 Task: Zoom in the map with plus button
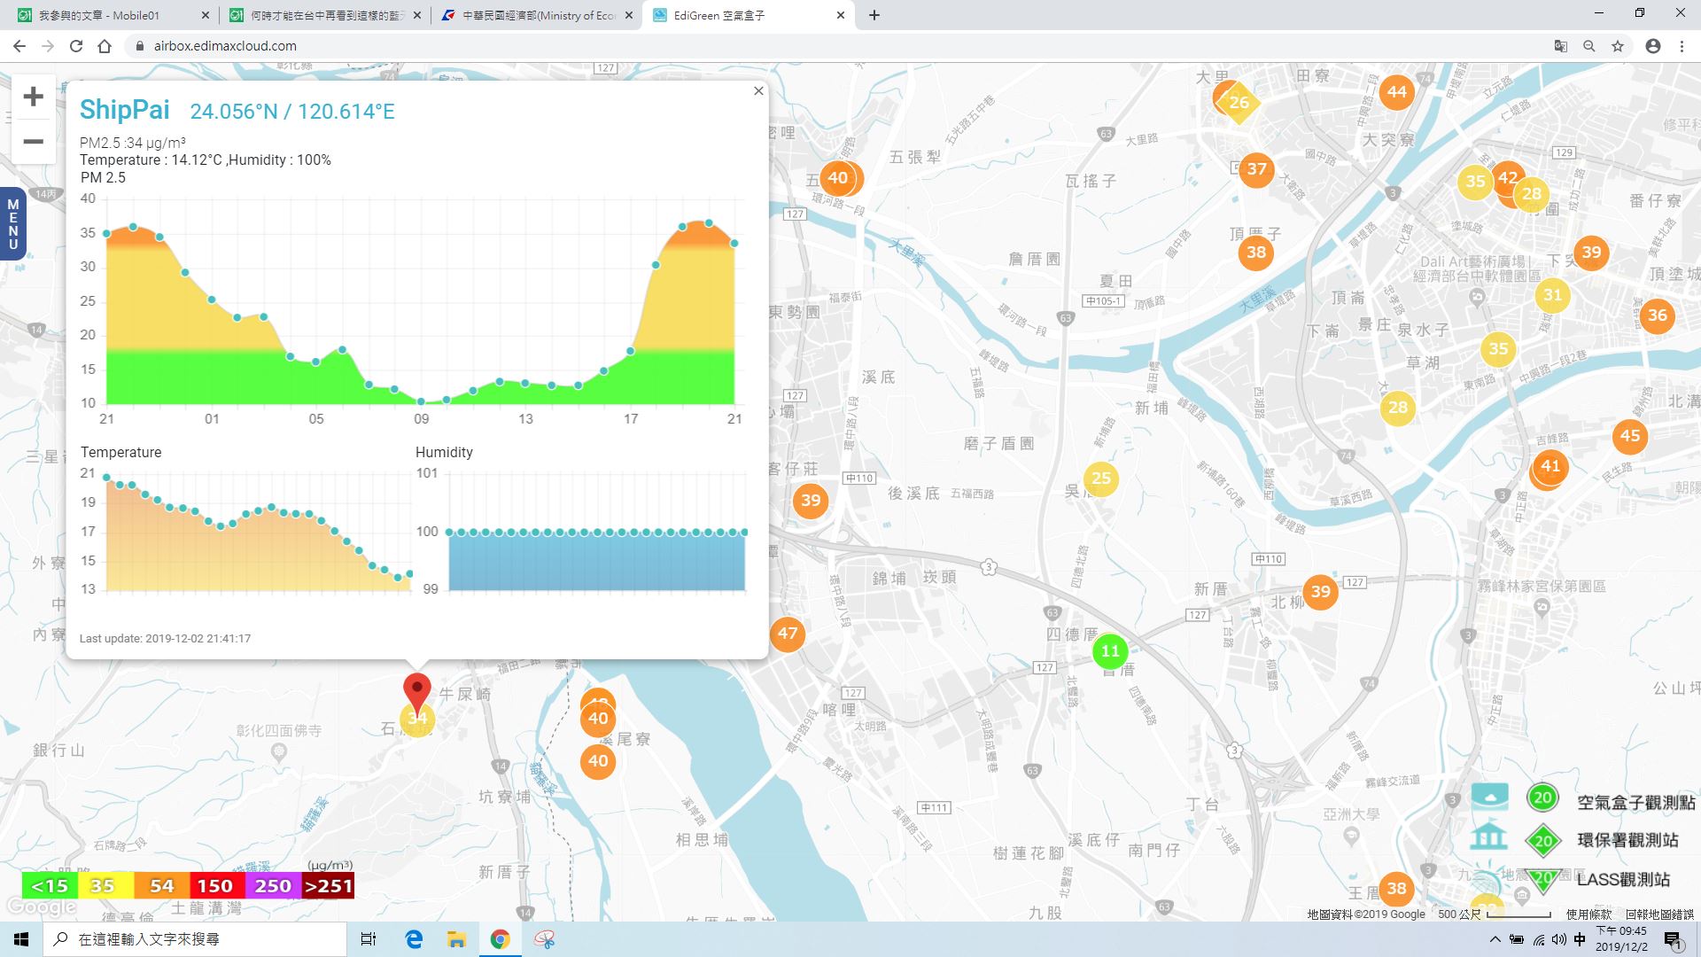pyautogui.click(x=34, y=97)
